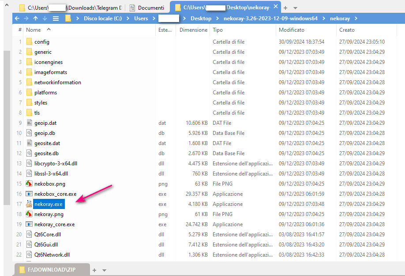This screenshot has height=276, width=405.
Task: Click the folder icon in breadcrumb bar
Action: click(68, 19)
